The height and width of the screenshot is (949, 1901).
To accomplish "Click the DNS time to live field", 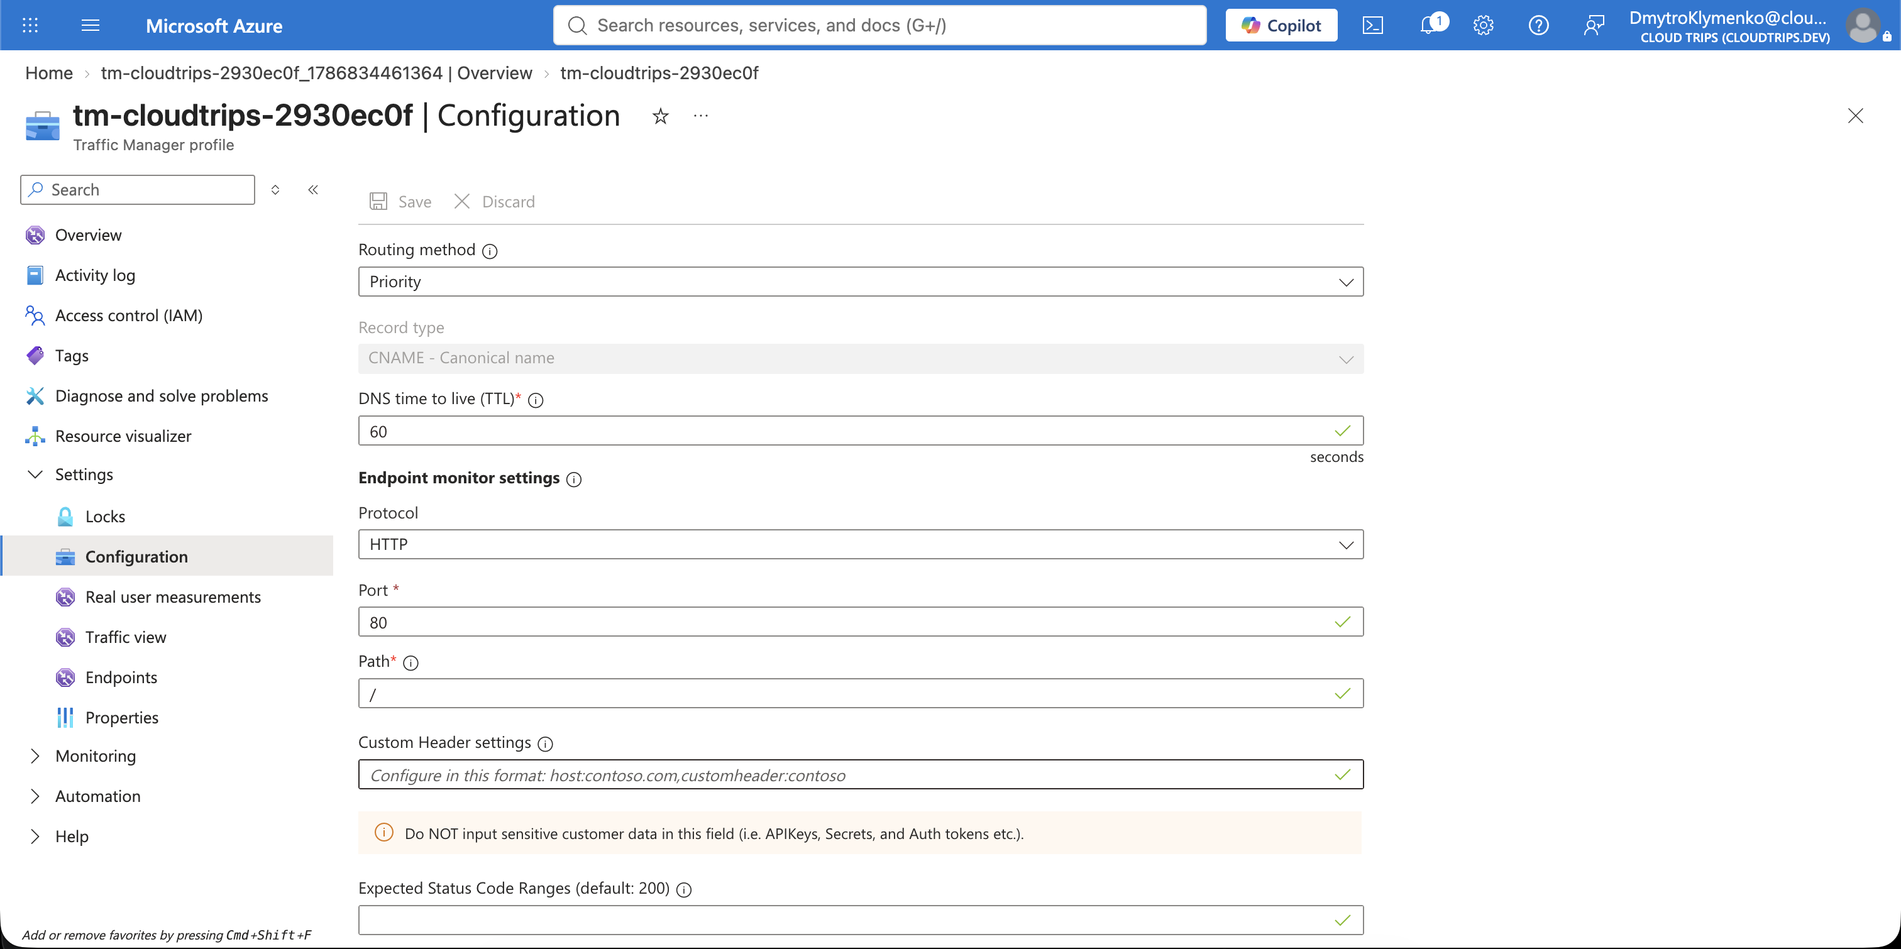I will pyautogui.click(x=861, y=431).
